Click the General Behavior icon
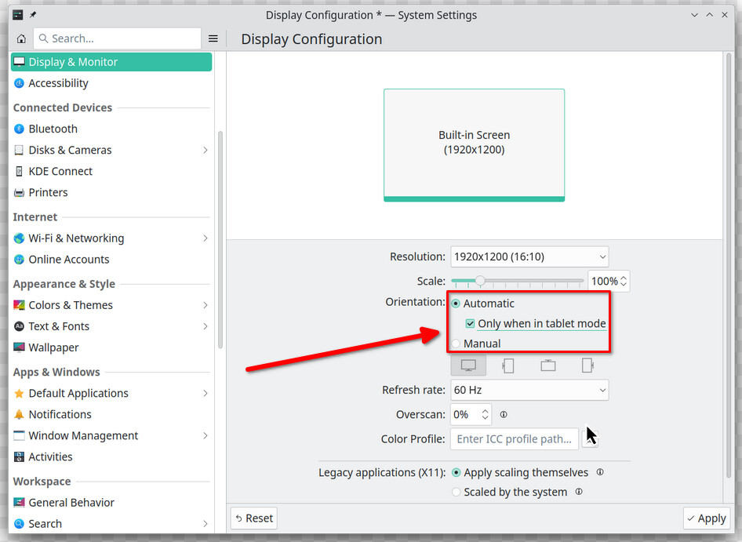Screen dimensions: 742x542 pos(19,503)
